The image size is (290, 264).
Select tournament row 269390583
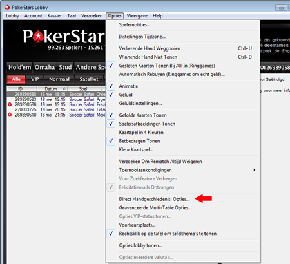click(56, 99)
